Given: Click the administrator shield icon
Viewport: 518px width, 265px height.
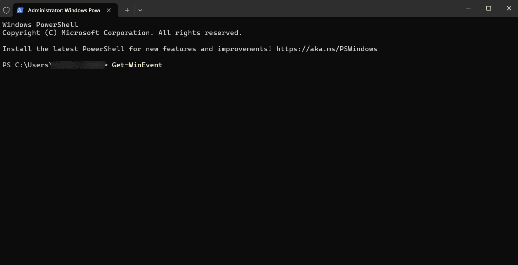Looking at the screenshot, I should coord(6,10).
